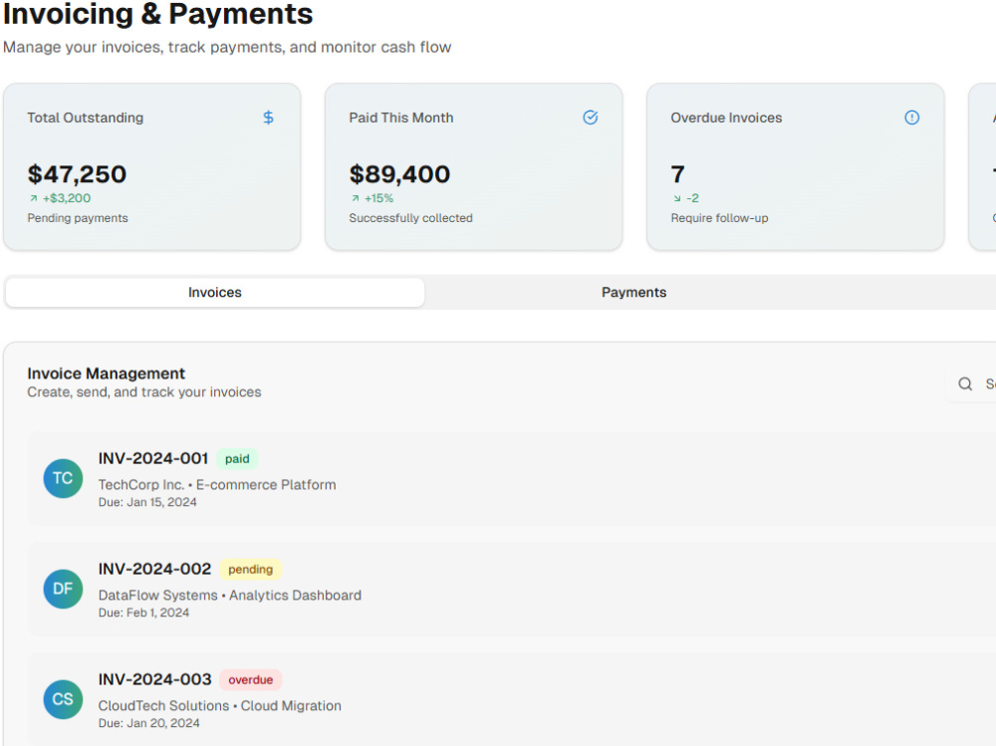Viewport: 996px width, 746px height.
Task: Select the Paid This Month card title
Action: (400, 118)
